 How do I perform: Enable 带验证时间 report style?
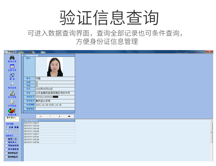click(7, 146)
